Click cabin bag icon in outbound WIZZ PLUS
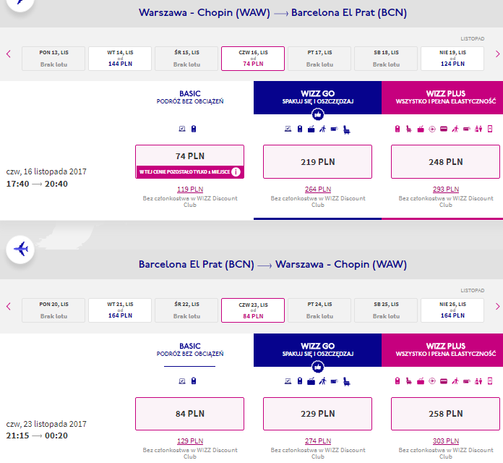The image size is (503, 463). [397, 129]
